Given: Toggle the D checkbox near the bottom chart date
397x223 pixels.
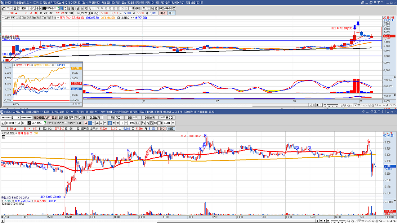Looking at the screenshot, I should pos(159,123).
